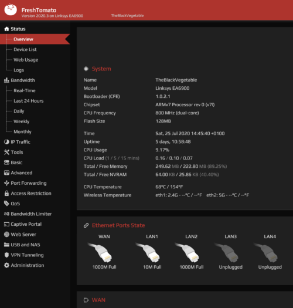Click the unplugged LAN3 cable icon
This screenshot has width=293, height=308.
(x=226, y=252)
